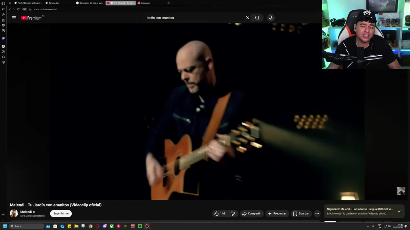Open the notifications bell in the tray
This screenshot has width=410, height=230.
point(406,226)
